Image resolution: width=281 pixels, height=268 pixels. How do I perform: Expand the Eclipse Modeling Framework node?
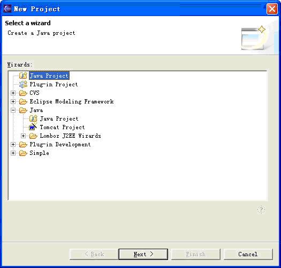[13, 101]
